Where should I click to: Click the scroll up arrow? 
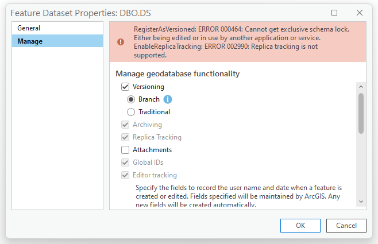pos(361,86)
